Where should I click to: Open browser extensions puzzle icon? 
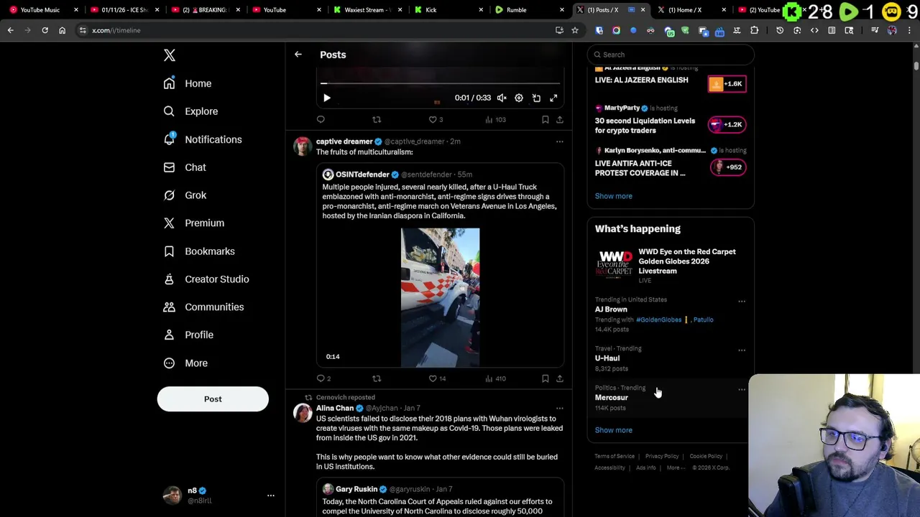pyautogui.click(x=754, y=30)
